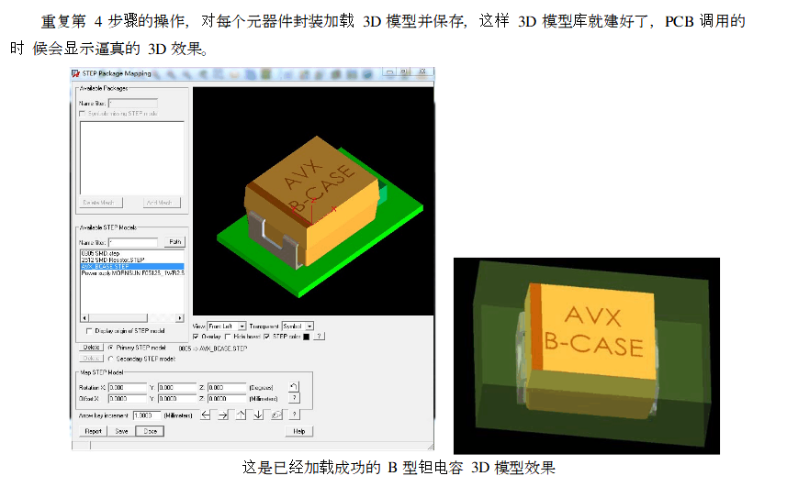Enable Display origin of STEP model
The width and height of the screenshot is (787, 498).
click(x=89, y=331)
